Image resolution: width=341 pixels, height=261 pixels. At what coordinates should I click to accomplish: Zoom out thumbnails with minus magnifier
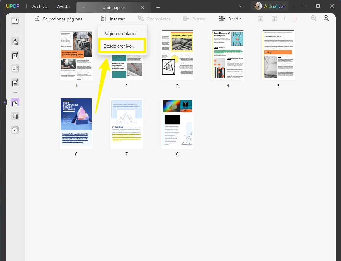(314, 18)
